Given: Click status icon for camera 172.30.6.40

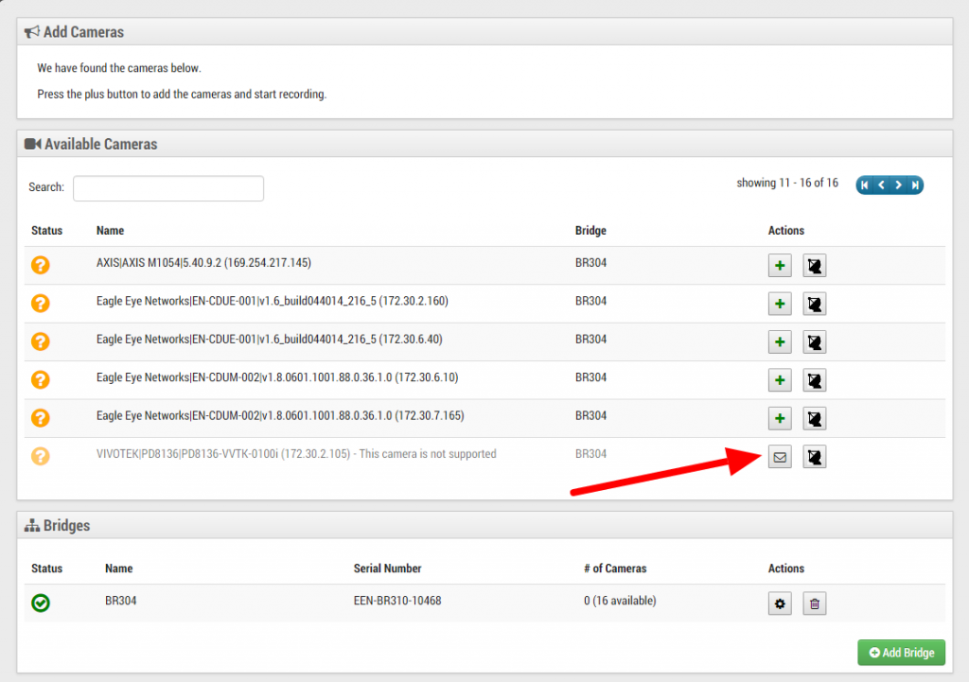Looking at the screenshot, I should pos(40,341).
